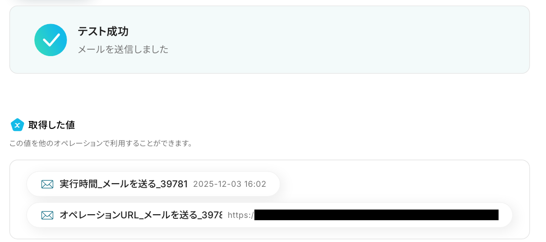Click right end of オペレーションURL chip
The width and height of the screenshot is (546, 242).
point(505,215)
